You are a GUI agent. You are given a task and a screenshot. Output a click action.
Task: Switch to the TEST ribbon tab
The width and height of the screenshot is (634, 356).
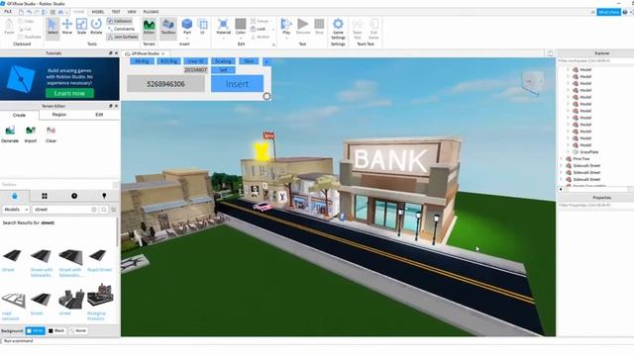(x=116, y=12)
